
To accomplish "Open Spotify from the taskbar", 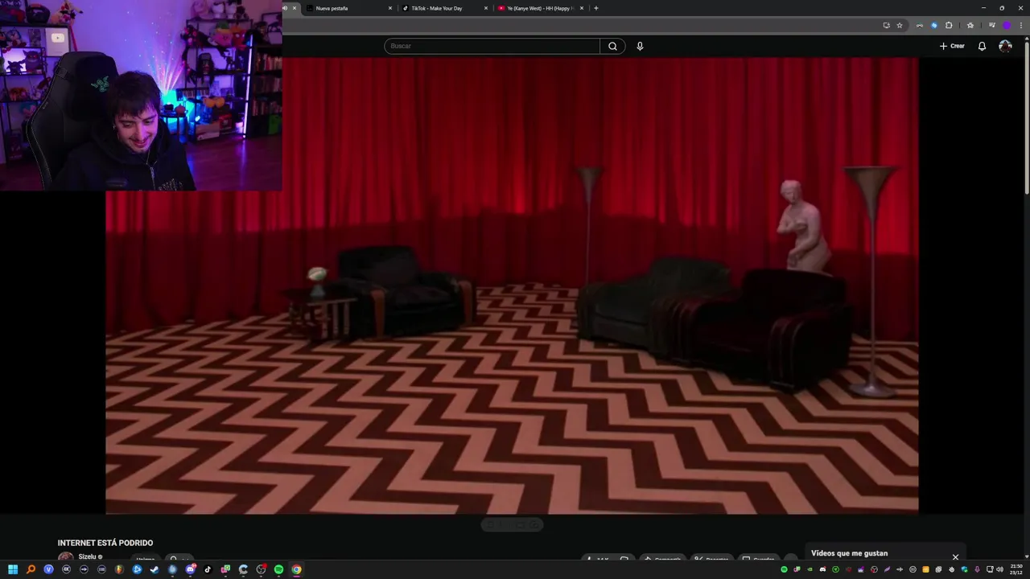I will (x=278, y=569).
